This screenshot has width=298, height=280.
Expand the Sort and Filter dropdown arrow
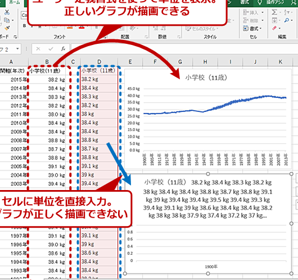[292, 12]
